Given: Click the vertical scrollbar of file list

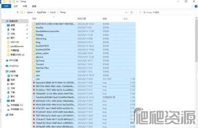Looking at the screenshot, I should (196, 72).
